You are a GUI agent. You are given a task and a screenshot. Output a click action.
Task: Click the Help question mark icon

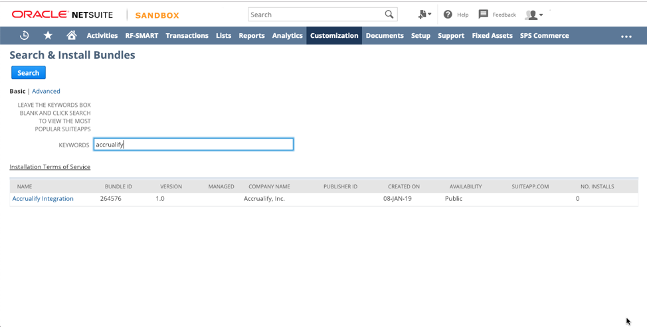pyautogui.click(x=448, y=15)
